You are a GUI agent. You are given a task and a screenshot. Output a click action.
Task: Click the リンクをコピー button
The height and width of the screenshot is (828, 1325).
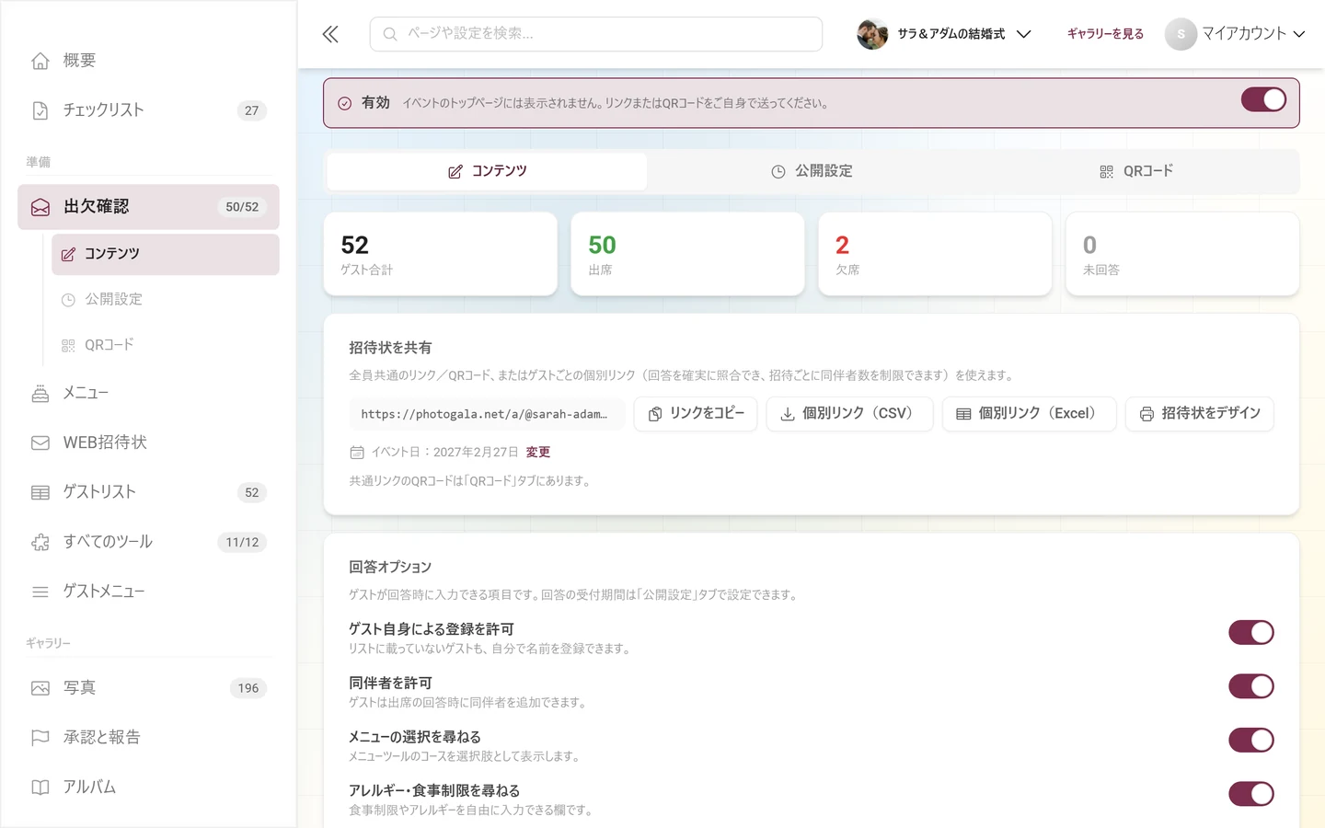click(x=696, y=414)
